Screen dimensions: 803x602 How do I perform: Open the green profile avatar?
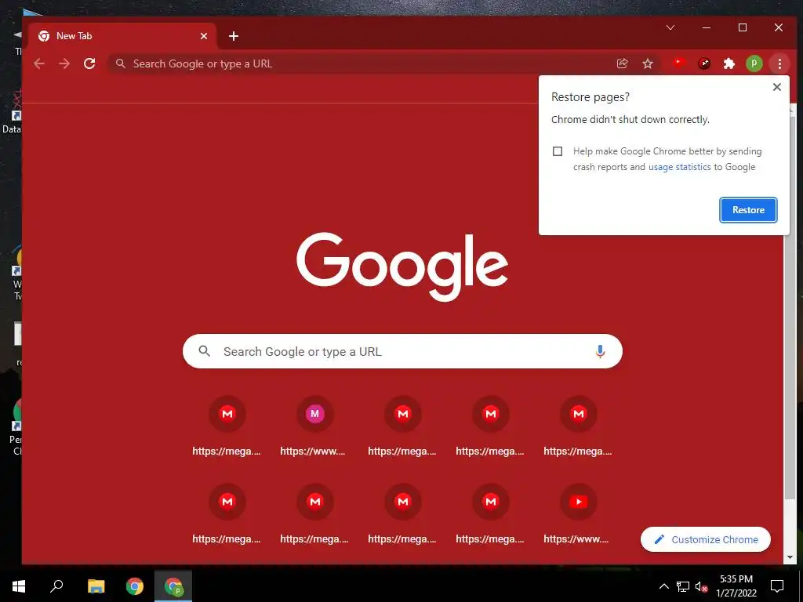pos(754,63)
